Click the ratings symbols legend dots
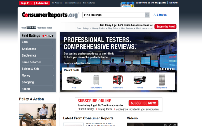Viewport: 202px width, 126px height. point(48,36)
